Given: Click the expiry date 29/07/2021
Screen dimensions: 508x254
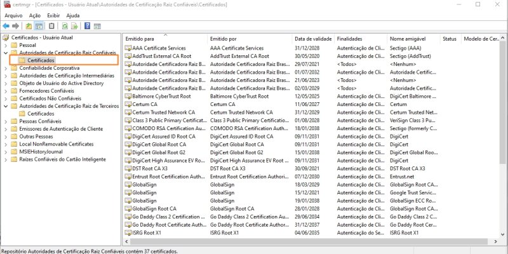Looking at the screenshot, I should 307,64.
